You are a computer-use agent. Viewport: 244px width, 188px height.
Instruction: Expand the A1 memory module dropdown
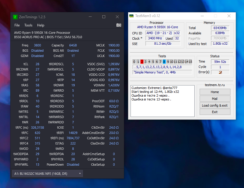tap(47, 174)
